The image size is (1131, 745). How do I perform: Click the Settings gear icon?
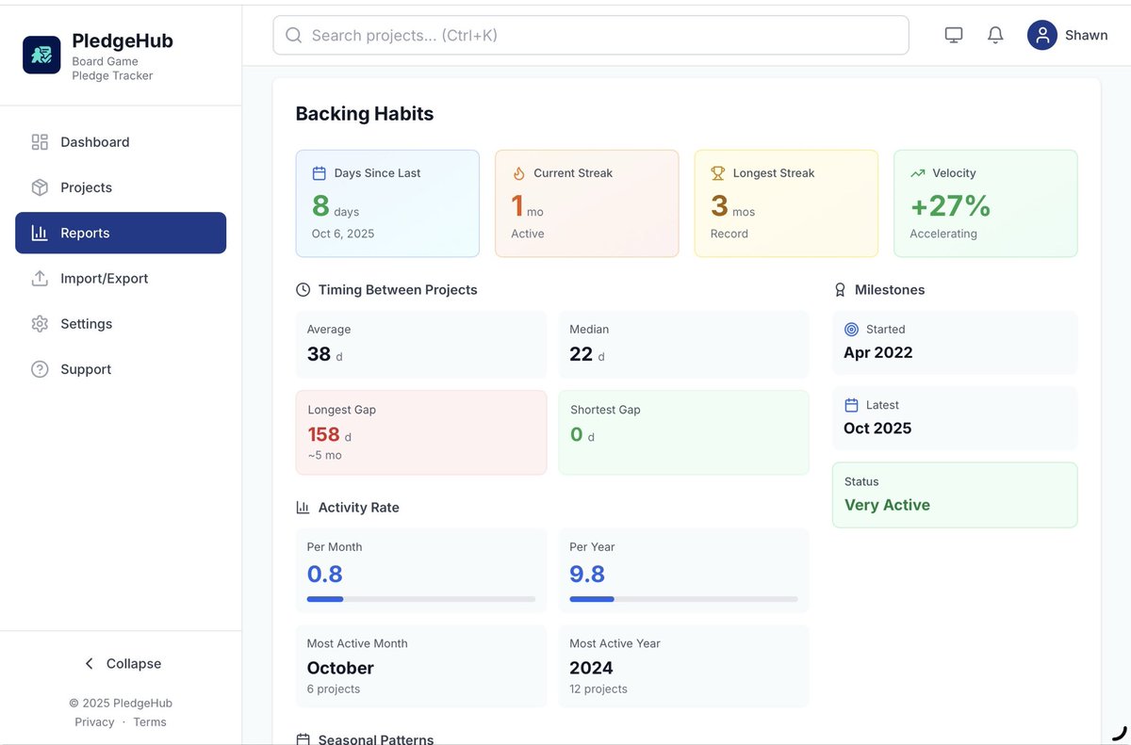(40, 324)
